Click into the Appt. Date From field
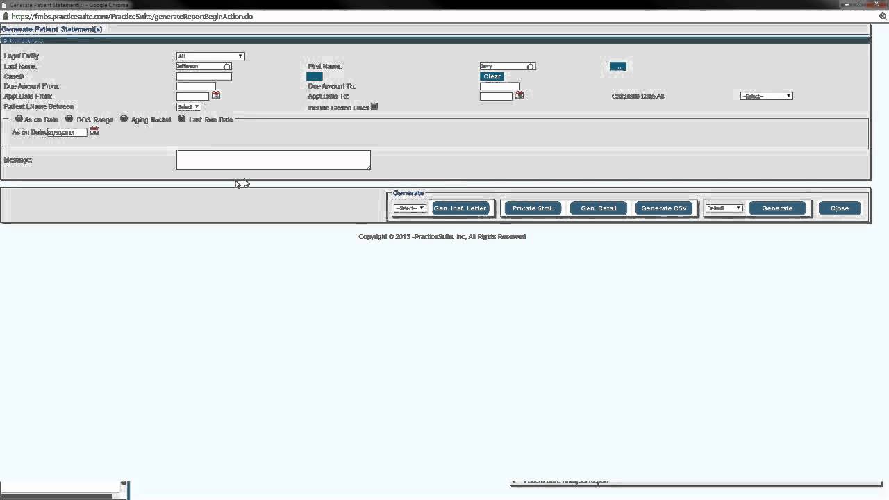This screenshot has height=500, width=889. (193, 97)
